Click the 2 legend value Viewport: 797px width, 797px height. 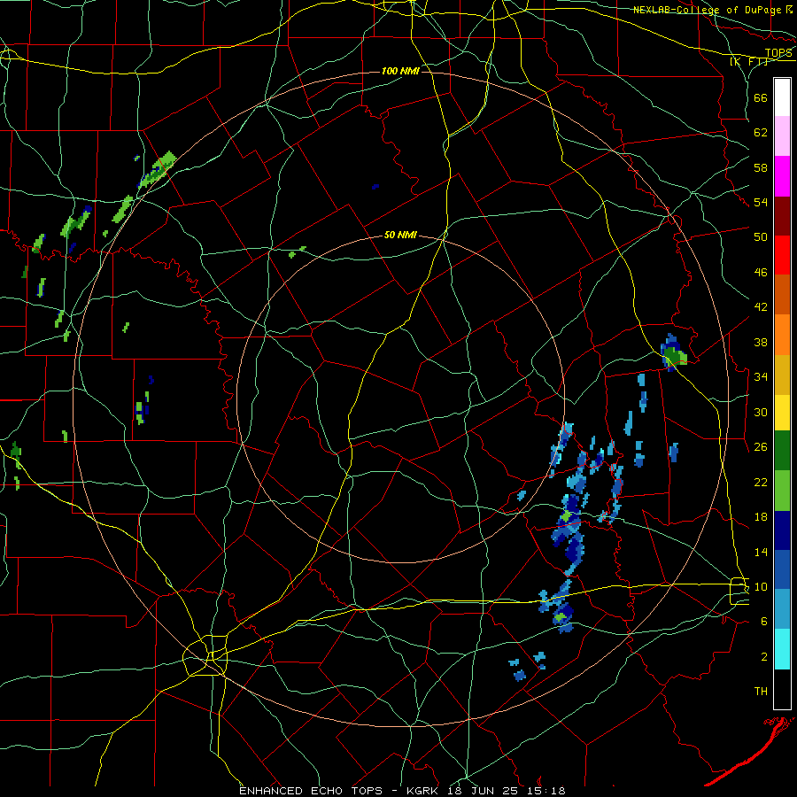click(763, 657)
